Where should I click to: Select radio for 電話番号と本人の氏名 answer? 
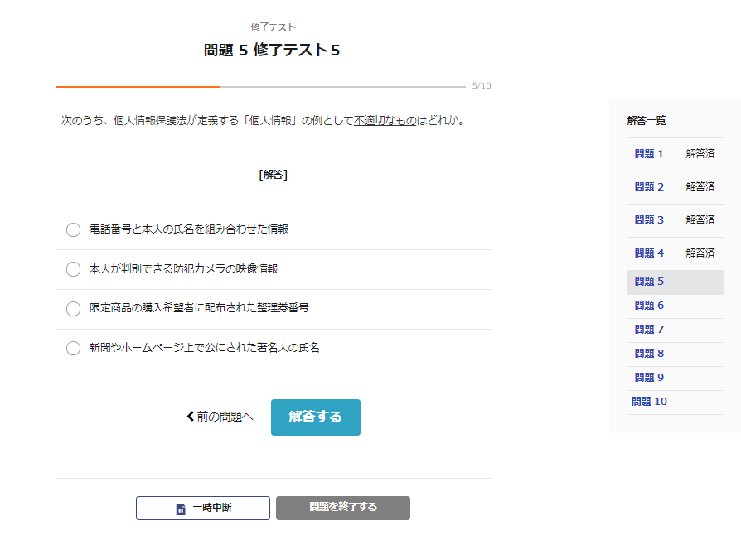(x=73, y=229)
